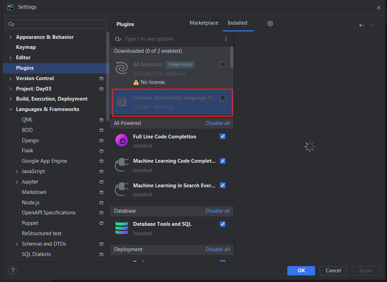Open the plugins gear settings icon

(x=270, y=24)
